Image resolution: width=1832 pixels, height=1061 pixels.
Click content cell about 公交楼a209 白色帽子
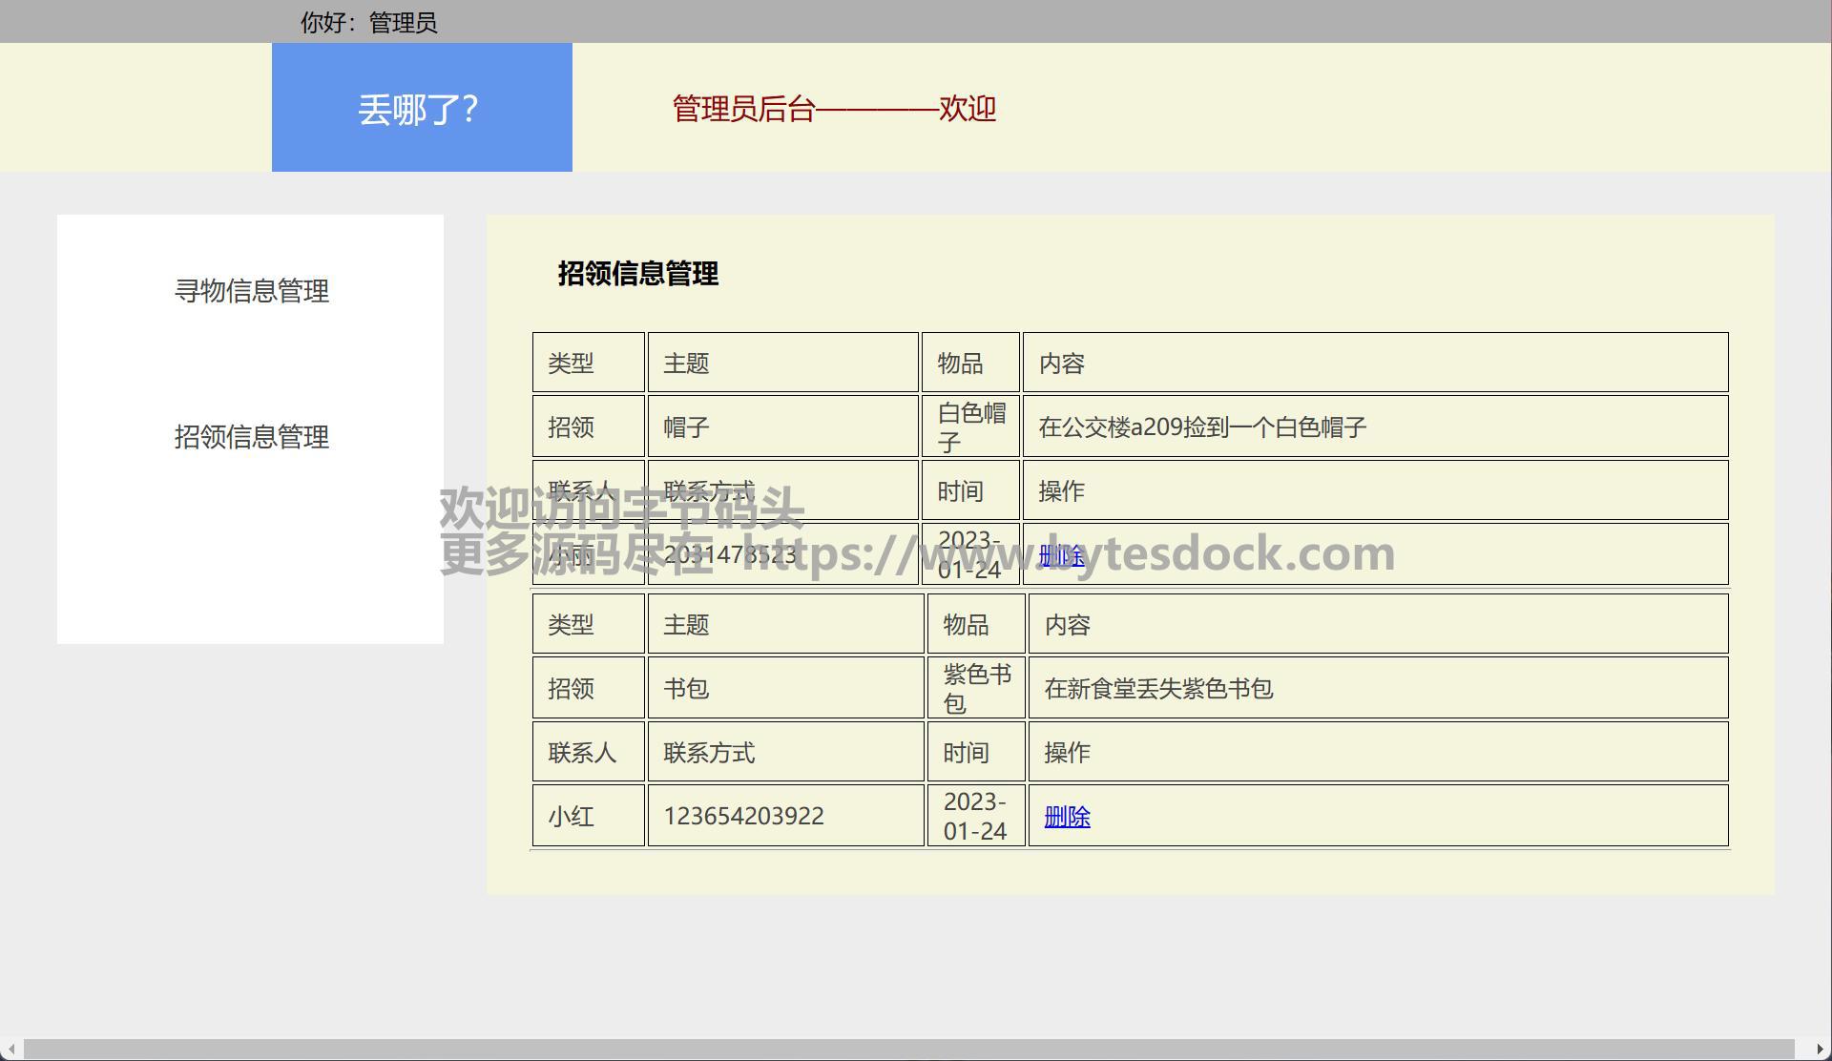tap(1202, 426)
